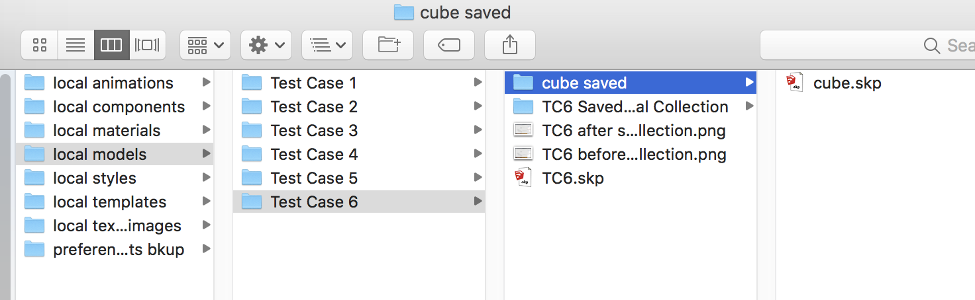Switch to list view mode

point(76,45)
